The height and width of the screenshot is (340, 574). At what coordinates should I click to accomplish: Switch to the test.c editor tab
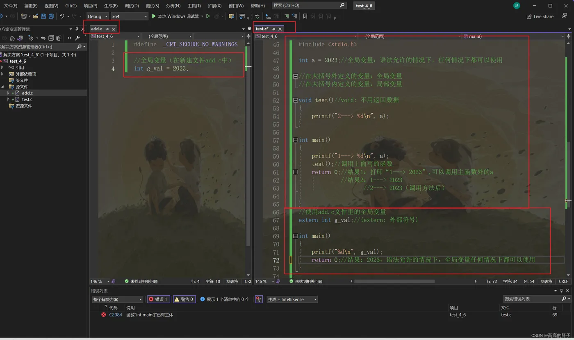pyautogui.click(x=262, y=29)
